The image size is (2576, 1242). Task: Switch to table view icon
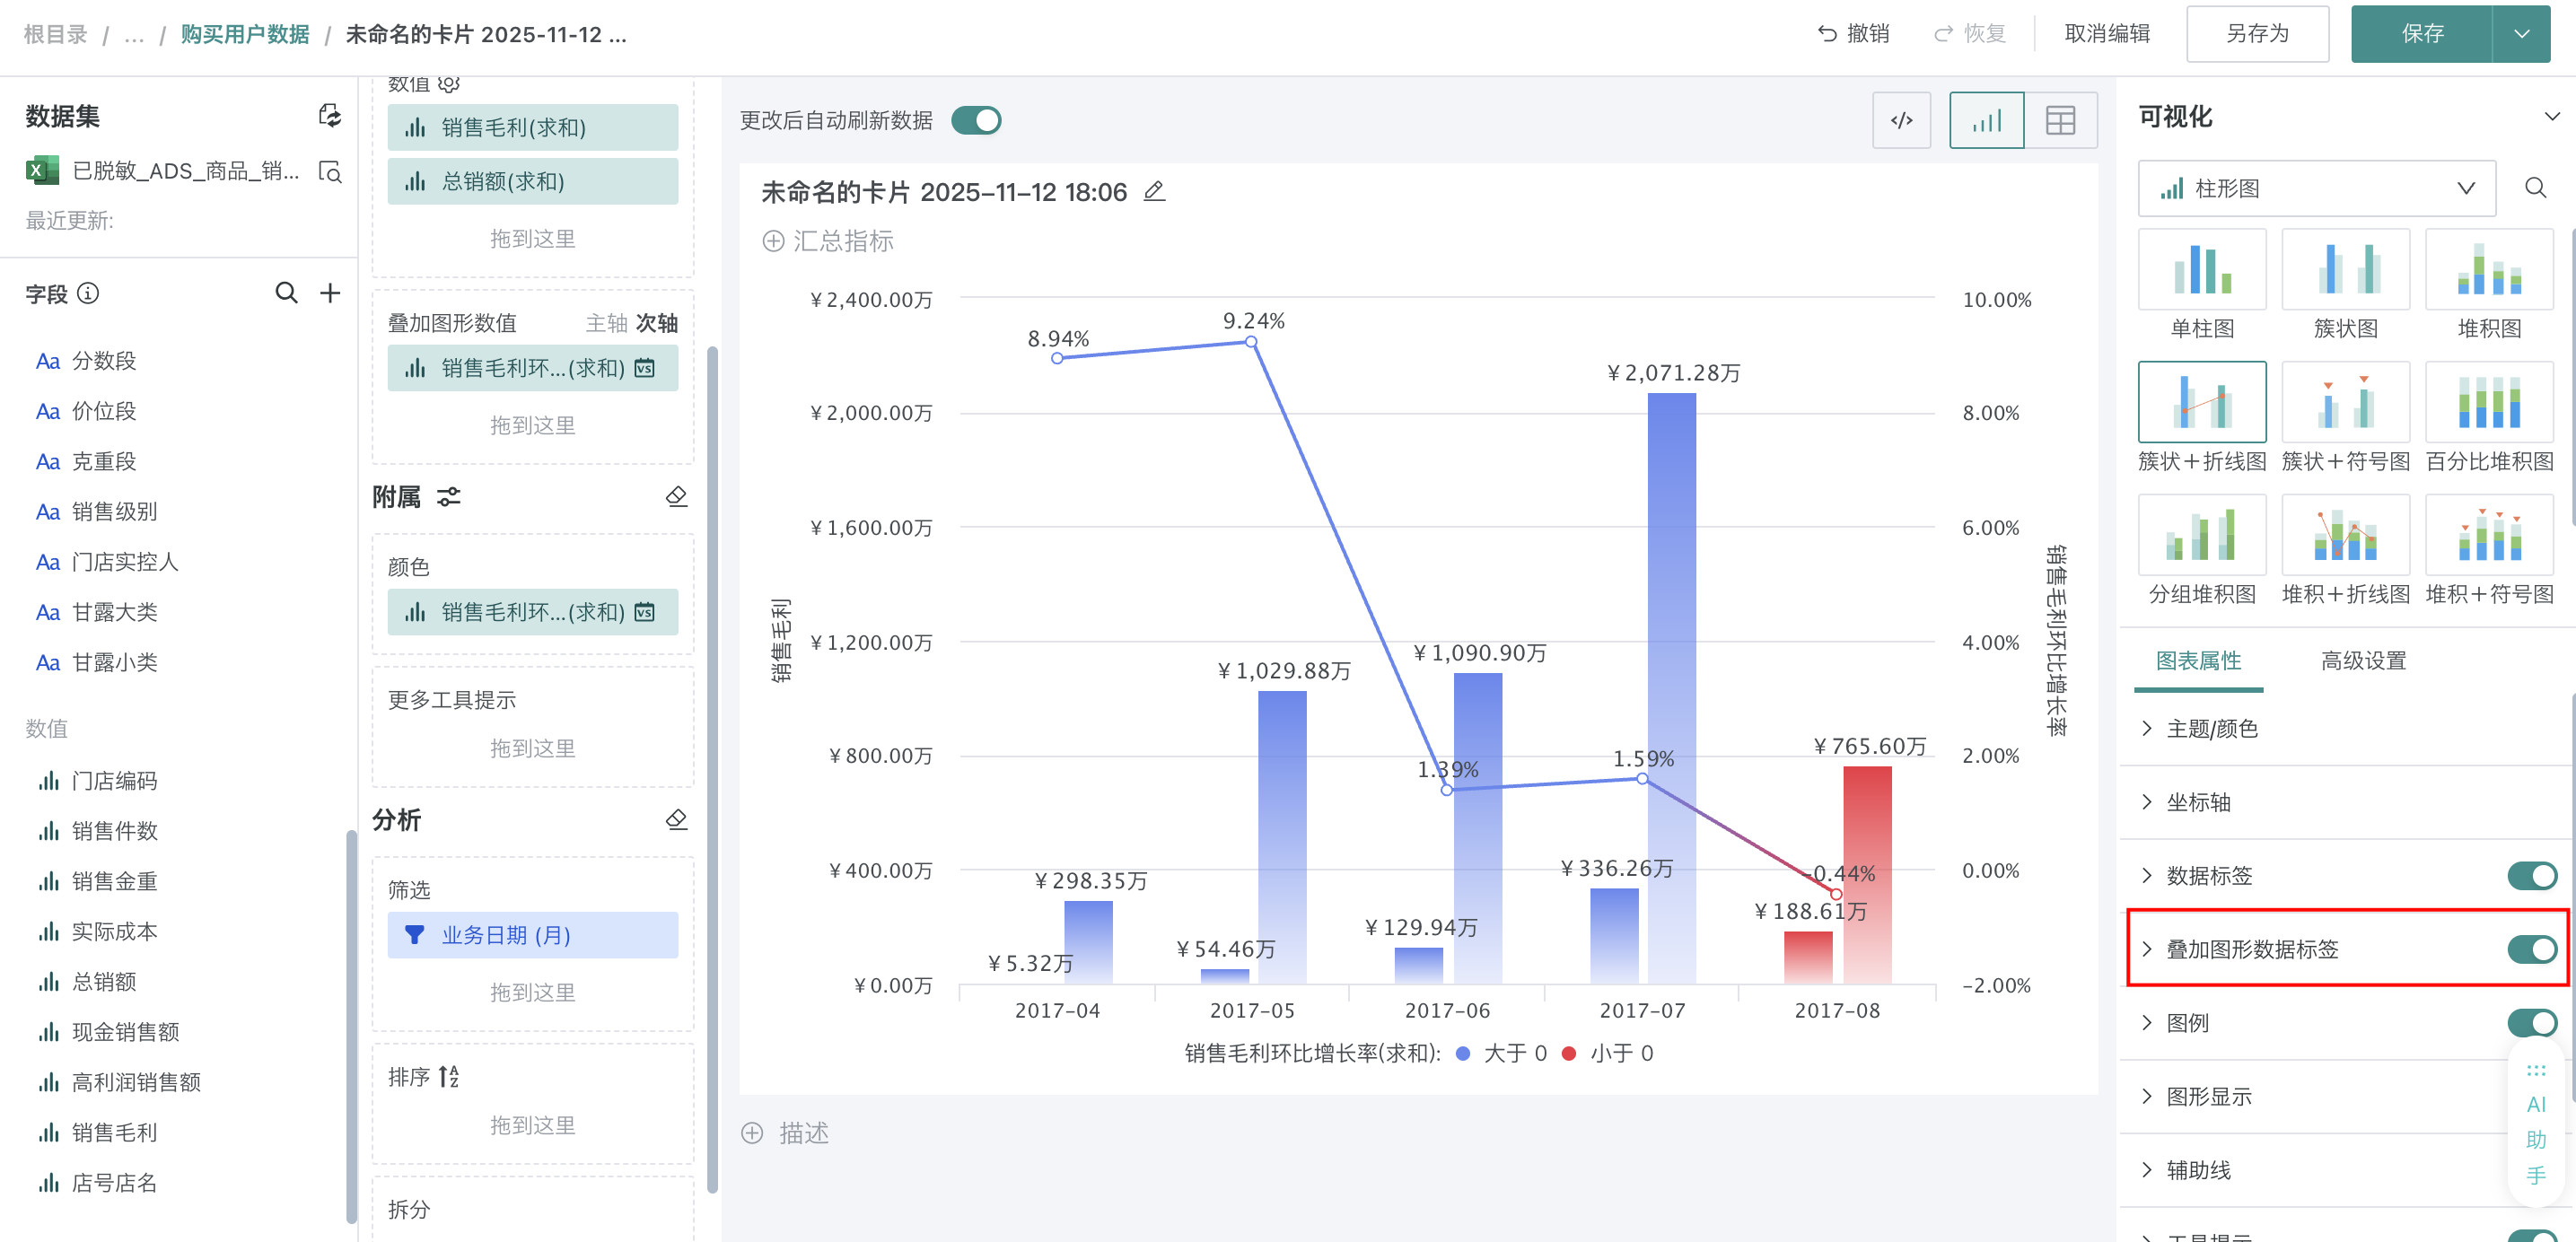2060,120
